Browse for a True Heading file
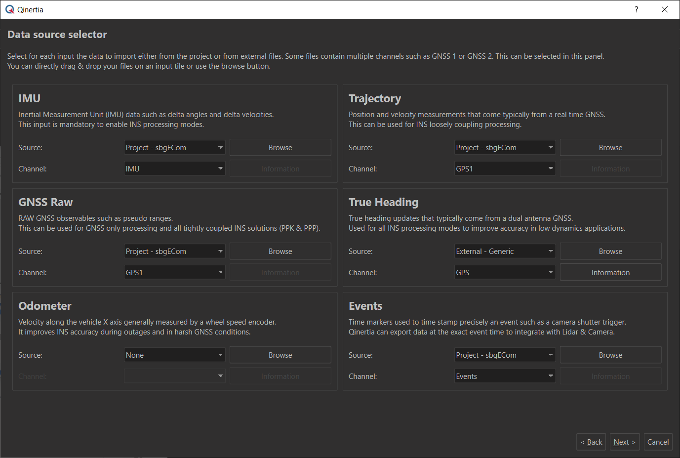680x458 pixels. tap(610, 251)
